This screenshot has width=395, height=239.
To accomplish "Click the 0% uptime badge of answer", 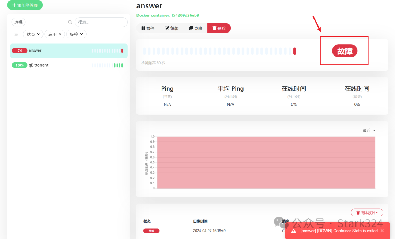I will [20, 50].
